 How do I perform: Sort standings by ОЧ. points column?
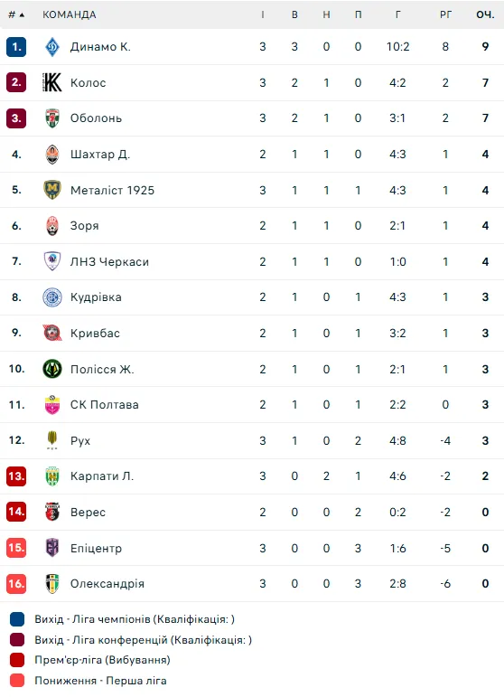(485, 14)
